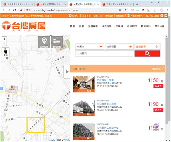This screenshot has height=142, width=171.
Task: Click the red magnifier search button
Action: point(147,53)
